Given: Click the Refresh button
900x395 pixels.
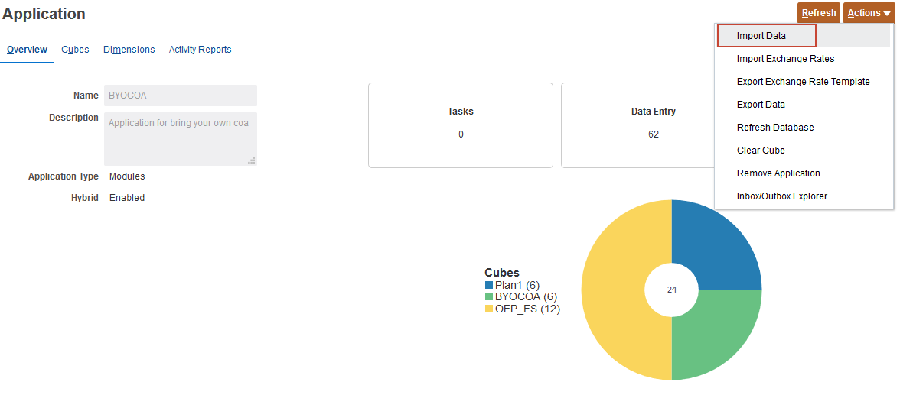Looking at the screenshot, I should pyautogui.click(x=818, y=13).
